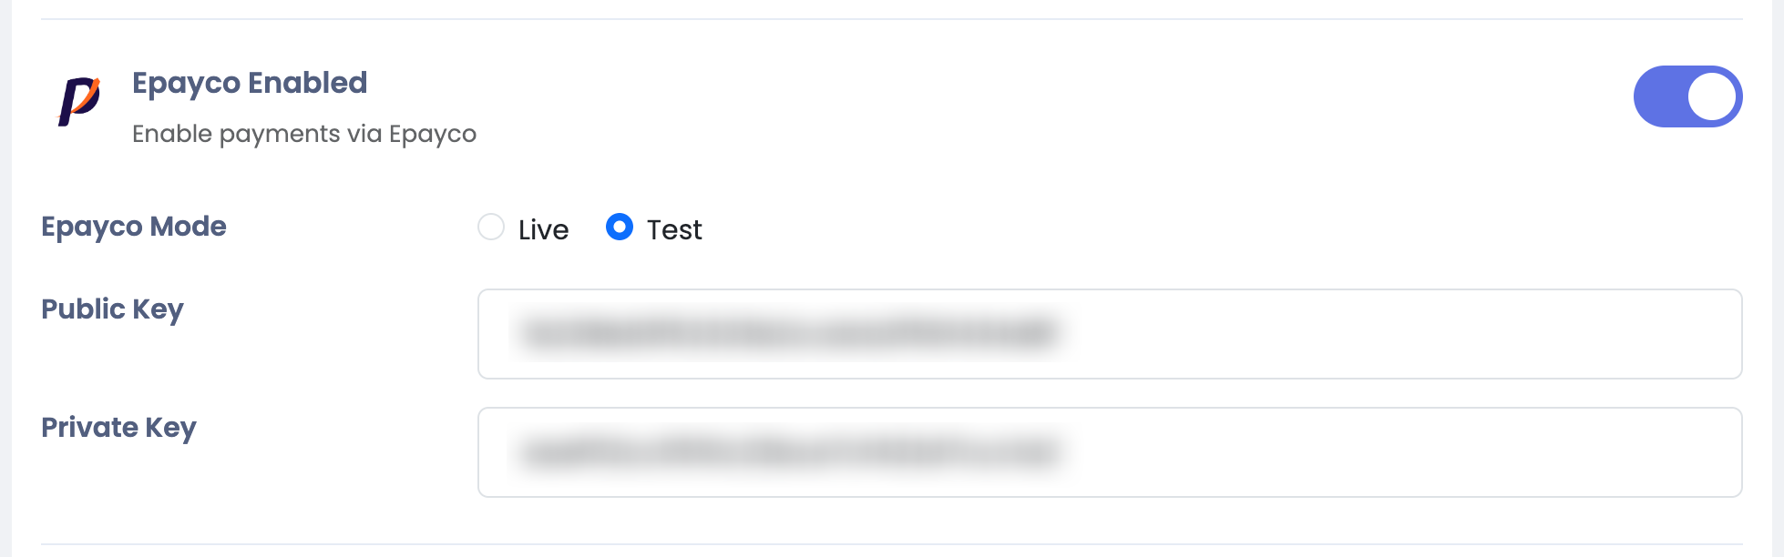The image size is (1784, 557).
Task: Click the white knob of Epayco toggle
Action: [x=1712, y=96]
